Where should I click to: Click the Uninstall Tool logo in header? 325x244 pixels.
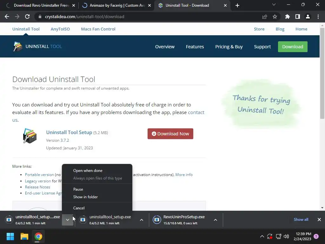pyautogui.click(x=37, y=46)
